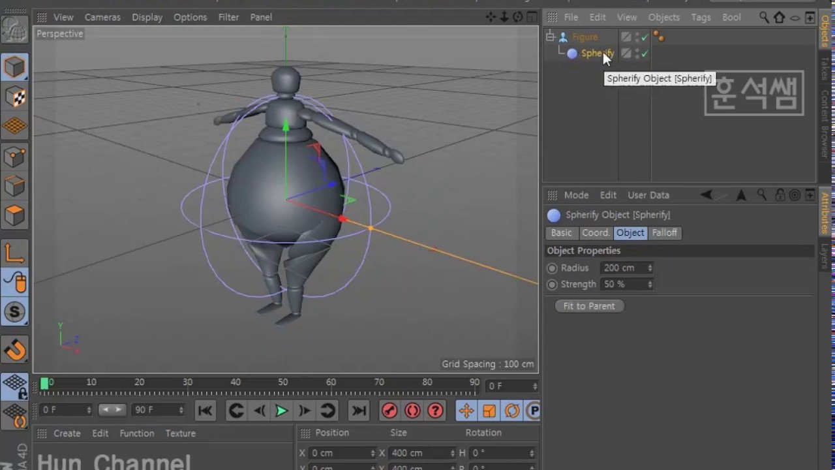Toggle Scale keyframe recording
This screenshot has height=470, width=835.
(x=489, y=411)
